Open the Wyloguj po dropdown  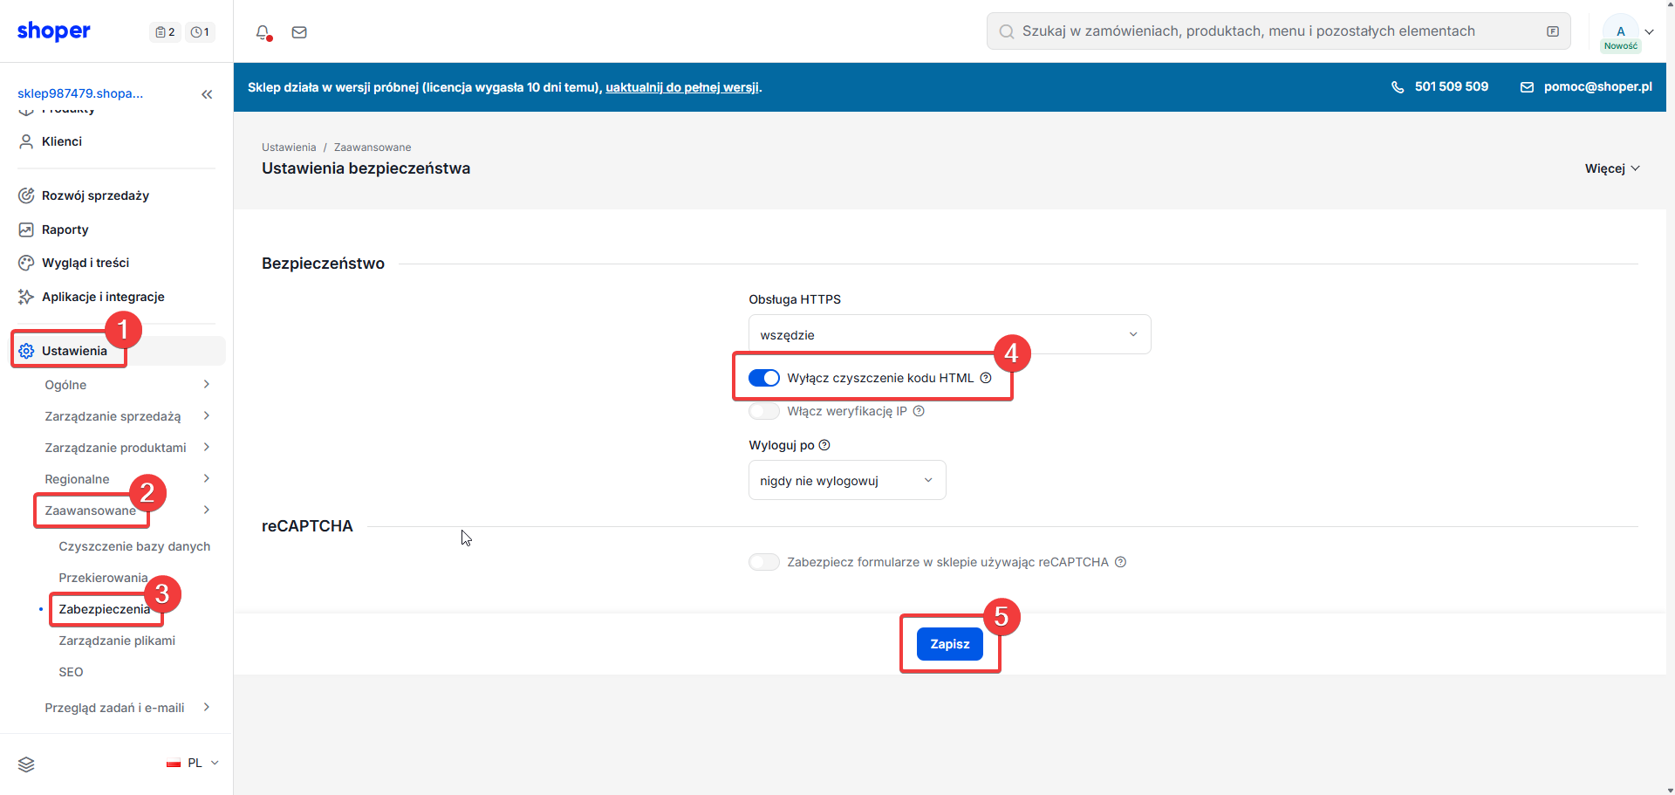pyautogui.click(x=847, y=480)
